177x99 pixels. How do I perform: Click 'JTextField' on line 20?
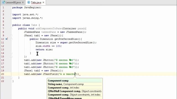[x=50, y=74]
